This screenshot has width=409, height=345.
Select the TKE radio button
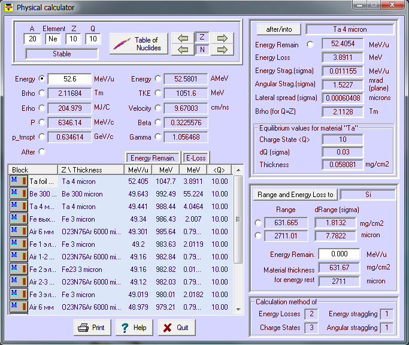[158, 93]
